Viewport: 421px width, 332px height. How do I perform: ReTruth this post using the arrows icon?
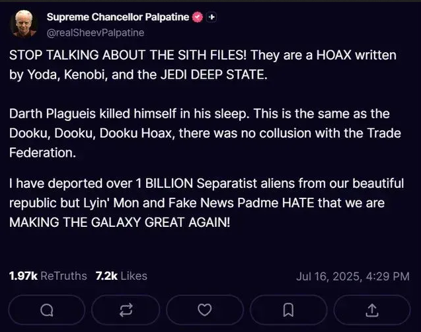[126, 310]
